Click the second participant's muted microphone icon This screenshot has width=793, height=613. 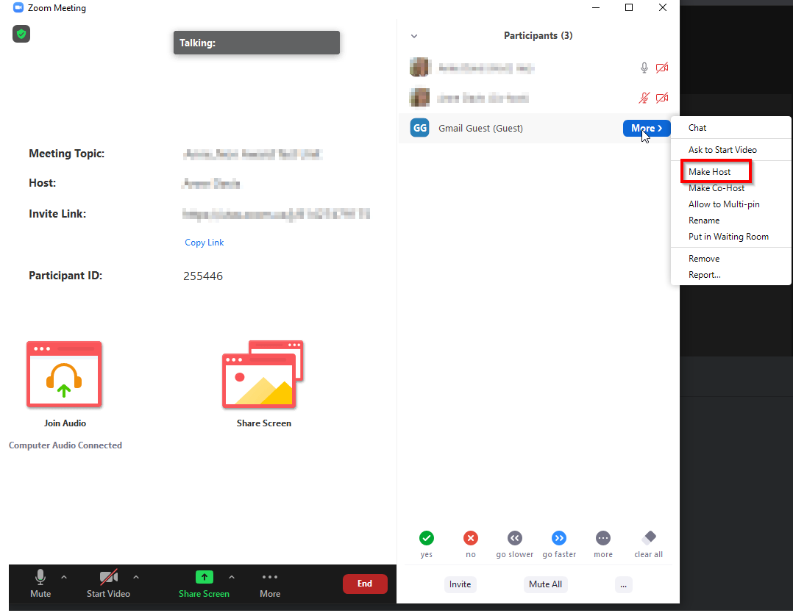pyautogui.click(x=644, y=98)
